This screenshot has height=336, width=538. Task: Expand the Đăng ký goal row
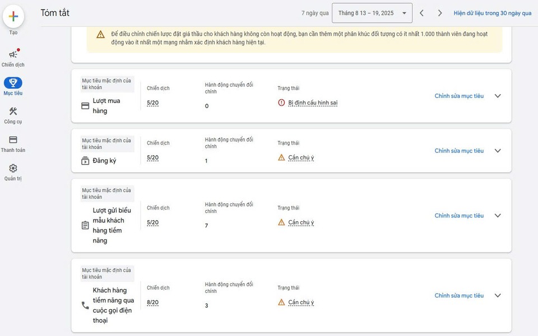(x=498, y=151)
